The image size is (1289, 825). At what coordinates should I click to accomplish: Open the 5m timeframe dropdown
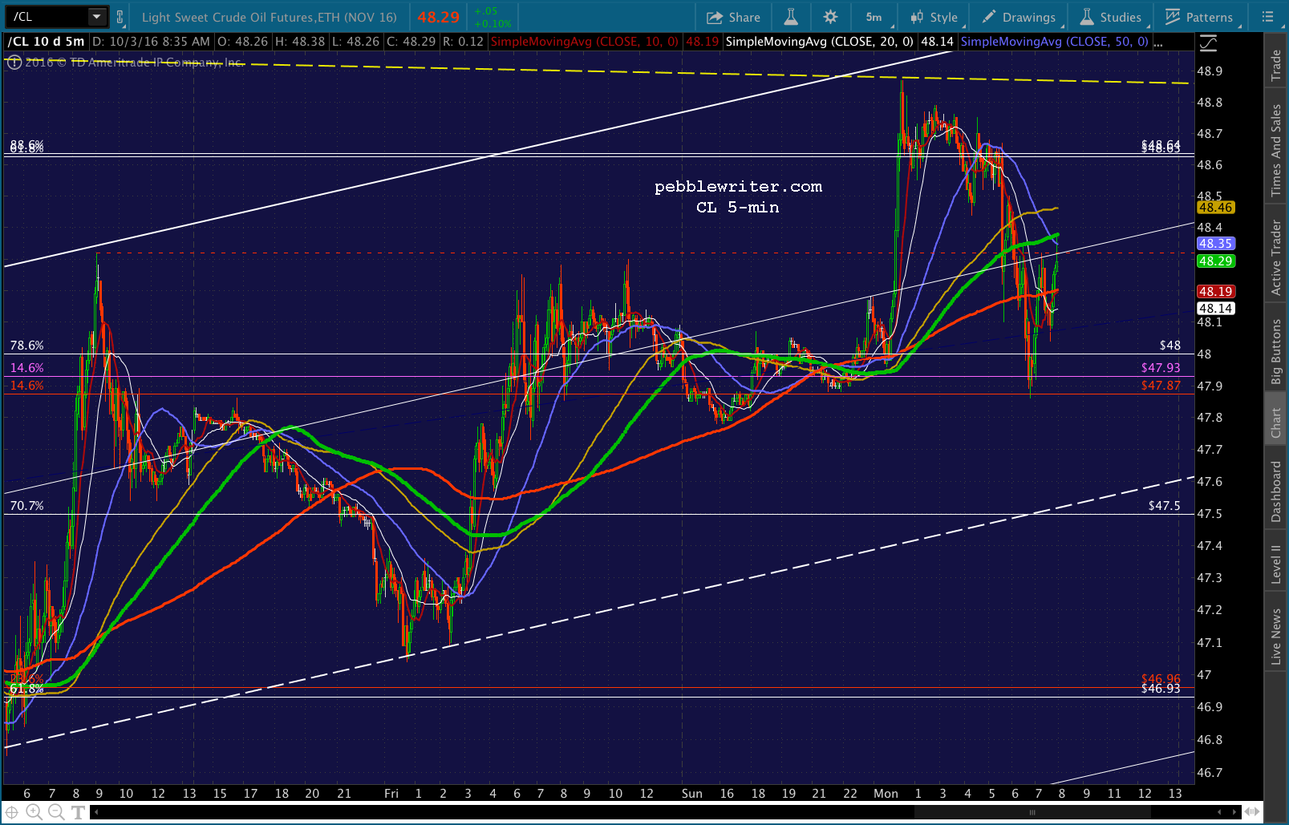tap(874, 17)
